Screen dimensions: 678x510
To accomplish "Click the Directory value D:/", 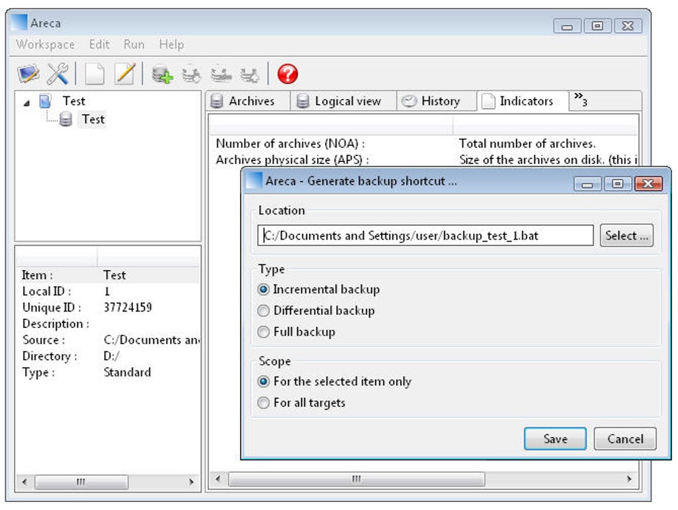I will tap(111, 356).
